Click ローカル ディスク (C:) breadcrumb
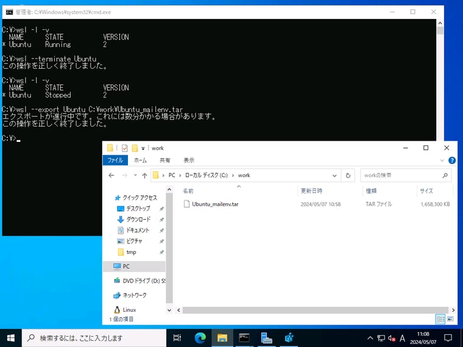The height and width of the screenshot is (347, 463). tap(207, 175)
